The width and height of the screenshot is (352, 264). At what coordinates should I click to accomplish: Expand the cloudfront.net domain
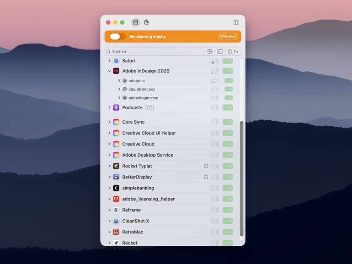point(119,89)
